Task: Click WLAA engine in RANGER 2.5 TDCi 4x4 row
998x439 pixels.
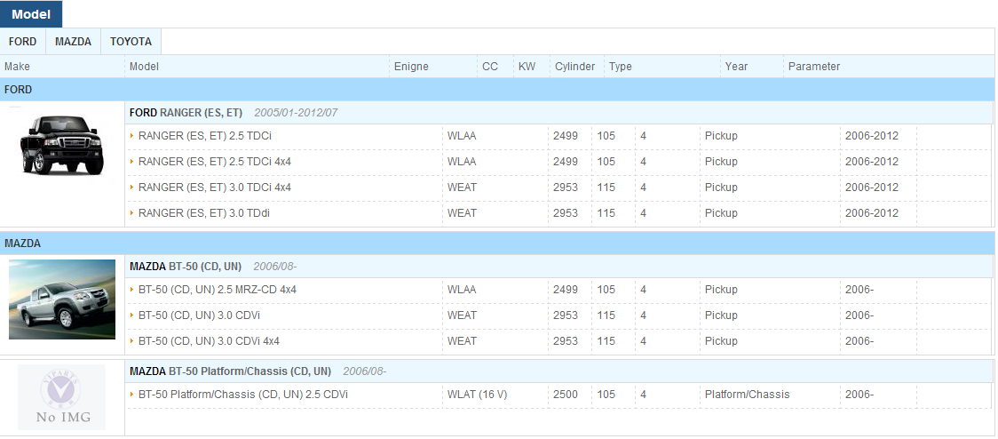Action: 462,161
